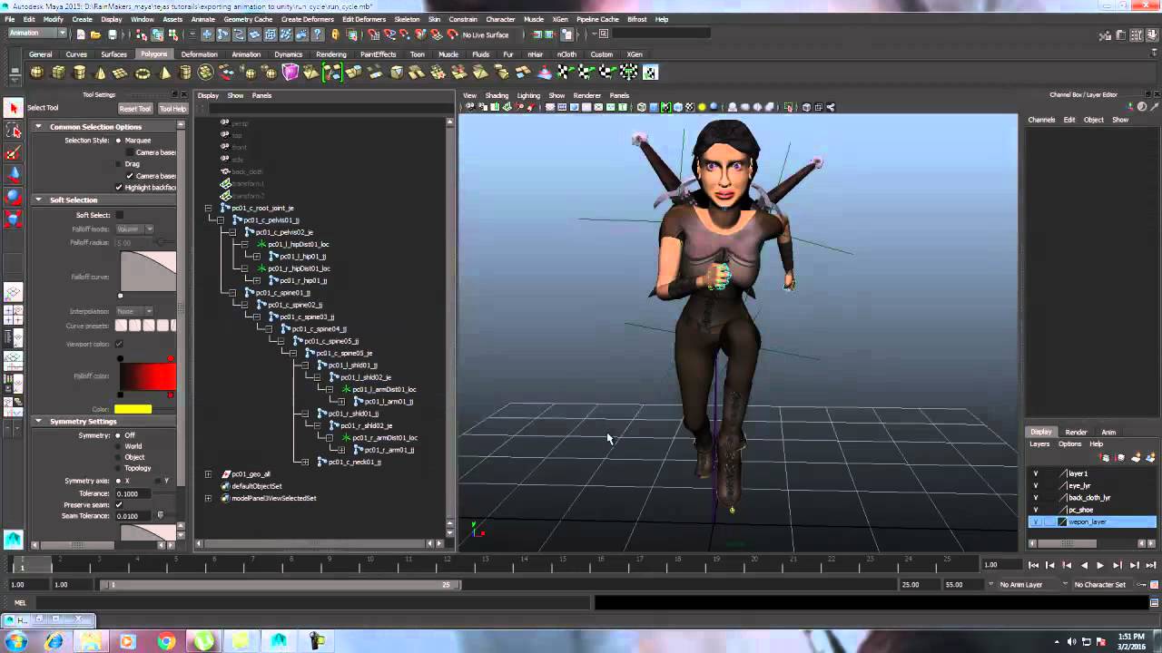Open the Skeleton menu
Viewport: 1162px width, 653px height.
tap(407, 19)
